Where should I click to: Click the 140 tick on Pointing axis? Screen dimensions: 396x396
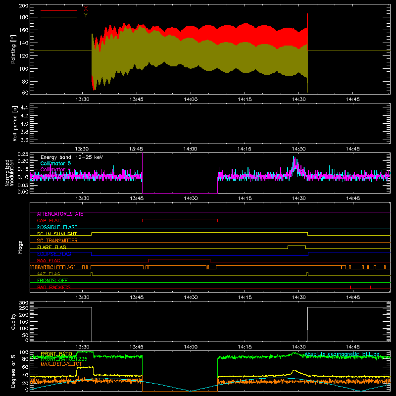tap(23, 43)
